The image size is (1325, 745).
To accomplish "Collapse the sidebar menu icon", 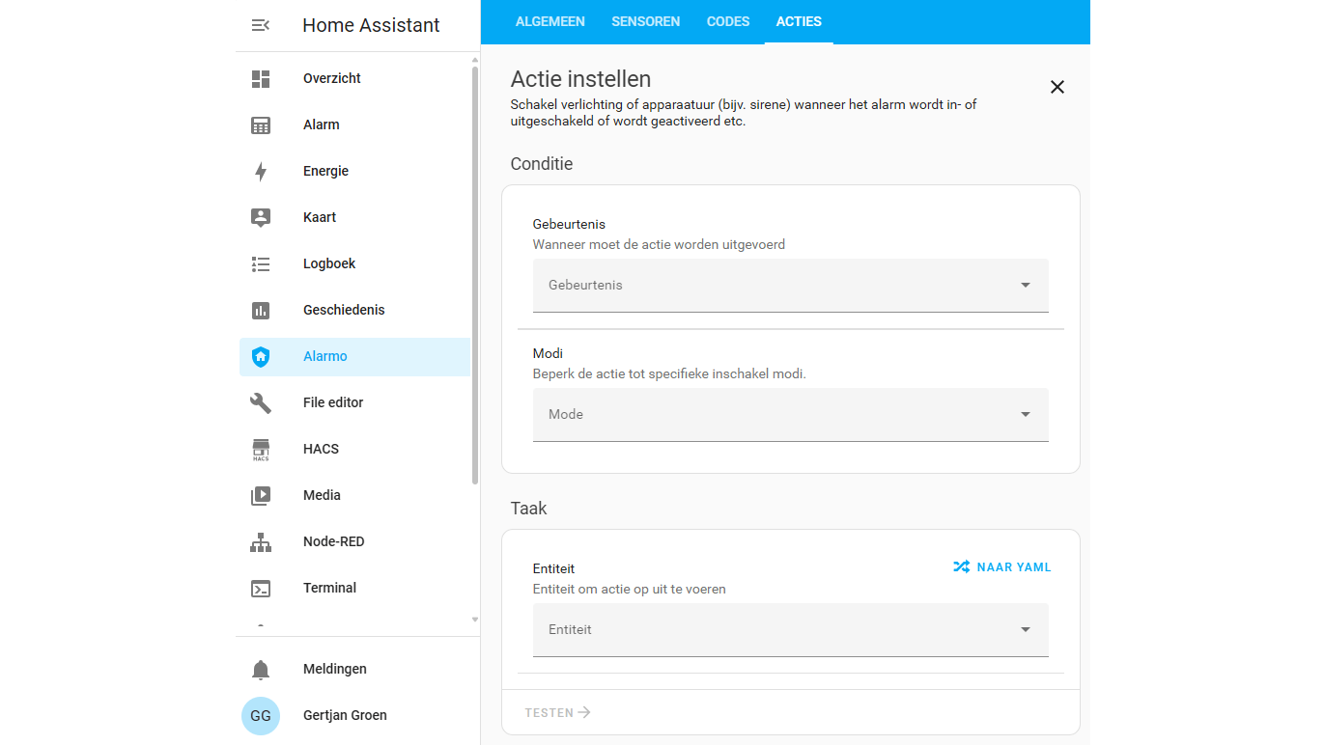I will coord(261,25).
